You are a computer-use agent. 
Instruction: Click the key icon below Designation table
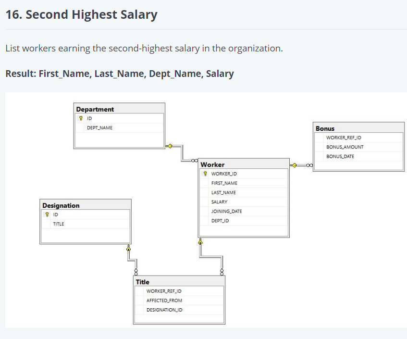pyautogui.click(x=128, y=249)
